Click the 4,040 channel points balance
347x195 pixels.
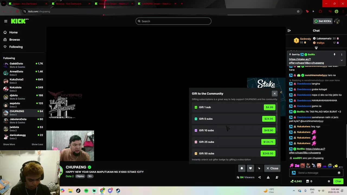[x=296, y=181]
